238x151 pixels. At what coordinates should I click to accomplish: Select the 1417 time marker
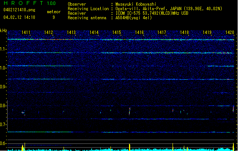162,33
